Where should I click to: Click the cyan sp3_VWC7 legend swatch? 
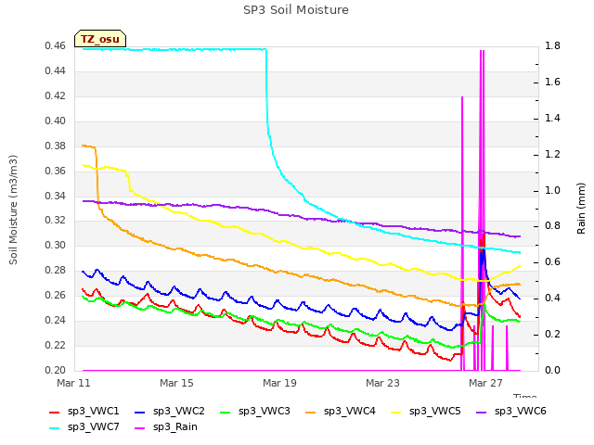[55, 428]
